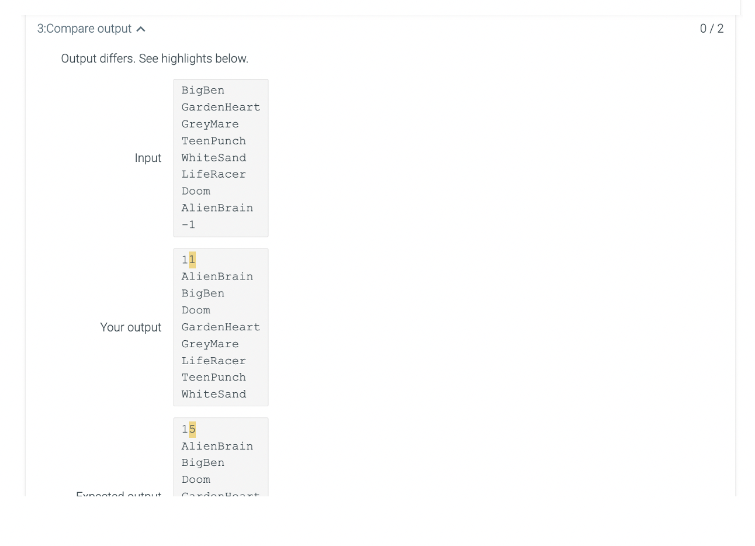Click the Your output label
This screenshot has width=755, height=546.
point(130,327)
